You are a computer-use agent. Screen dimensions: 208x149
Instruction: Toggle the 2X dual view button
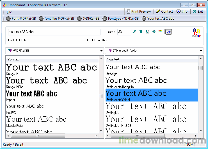click(x=168, y=32)
